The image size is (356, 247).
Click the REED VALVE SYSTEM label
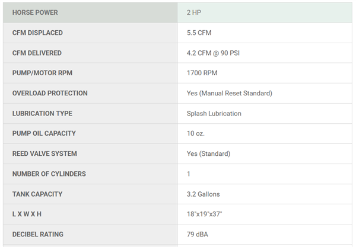click(x=46, y=153)
